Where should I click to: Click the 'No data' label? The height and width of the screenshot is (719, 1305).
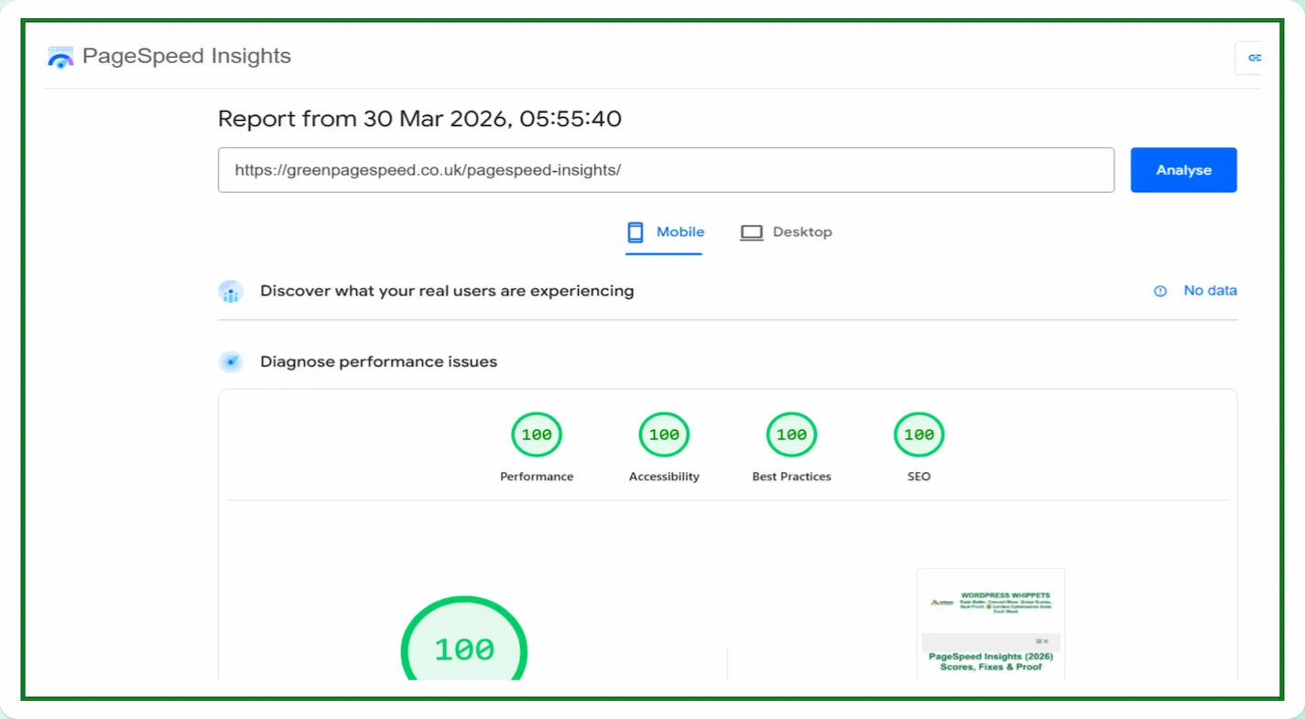tap(1210, 291)
